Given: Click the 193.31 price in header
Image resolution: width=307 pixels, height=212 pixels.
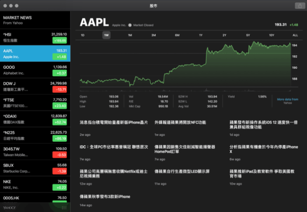Looking at the screenshot, I should pyautogui.click(x=281, y=24).
